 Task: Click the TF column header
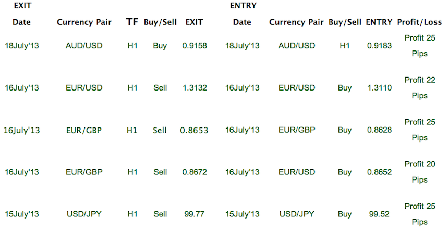coord(132,22)
